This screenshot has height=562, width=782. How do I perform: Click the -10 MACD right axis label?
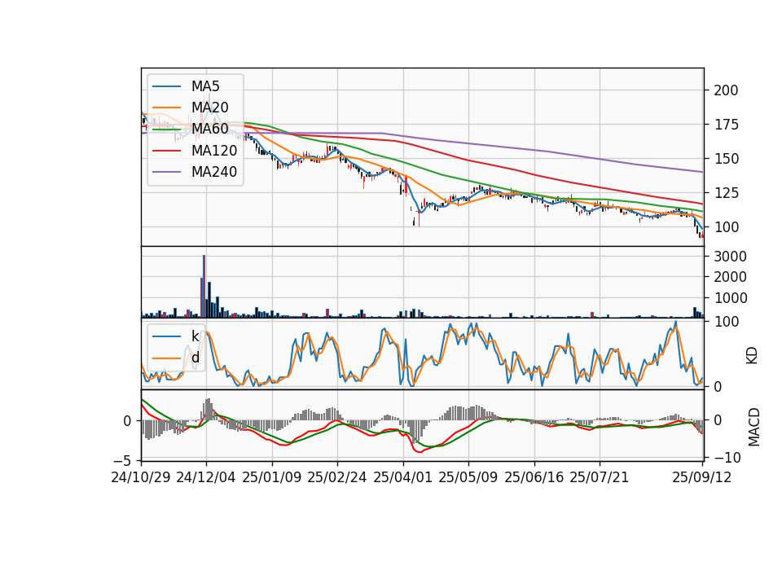pyautogui.click(x=727, y=457)
